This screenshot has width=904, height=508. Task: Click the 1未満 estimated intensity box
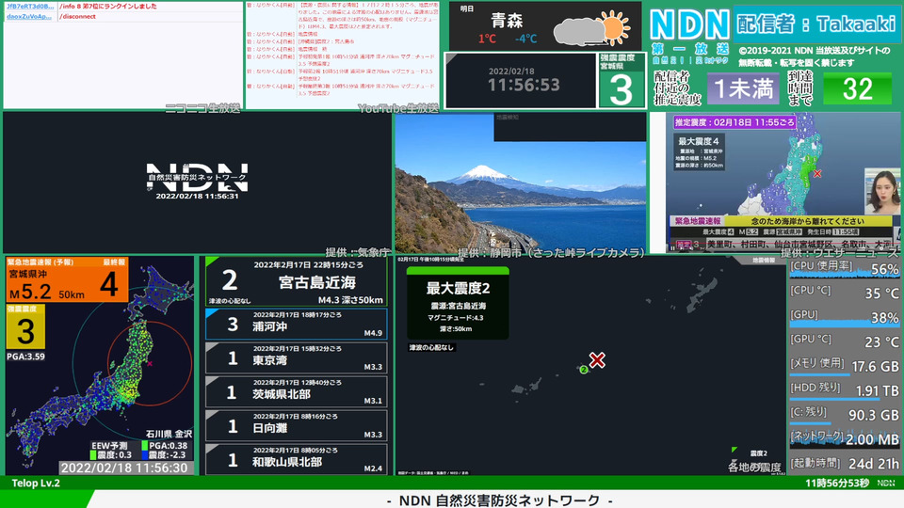click(x=743, y=88)
